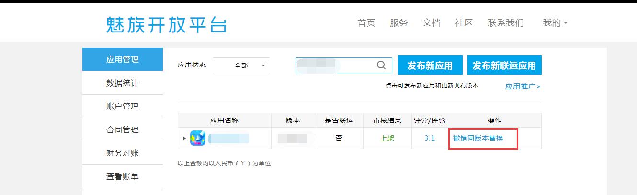The image size is (637, 195).
Task: Open the 应用推广 link
Action: click(x=523, y=87)
